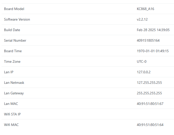Click the Time Zone label
The image size is (174, 135).
(12, 61)
